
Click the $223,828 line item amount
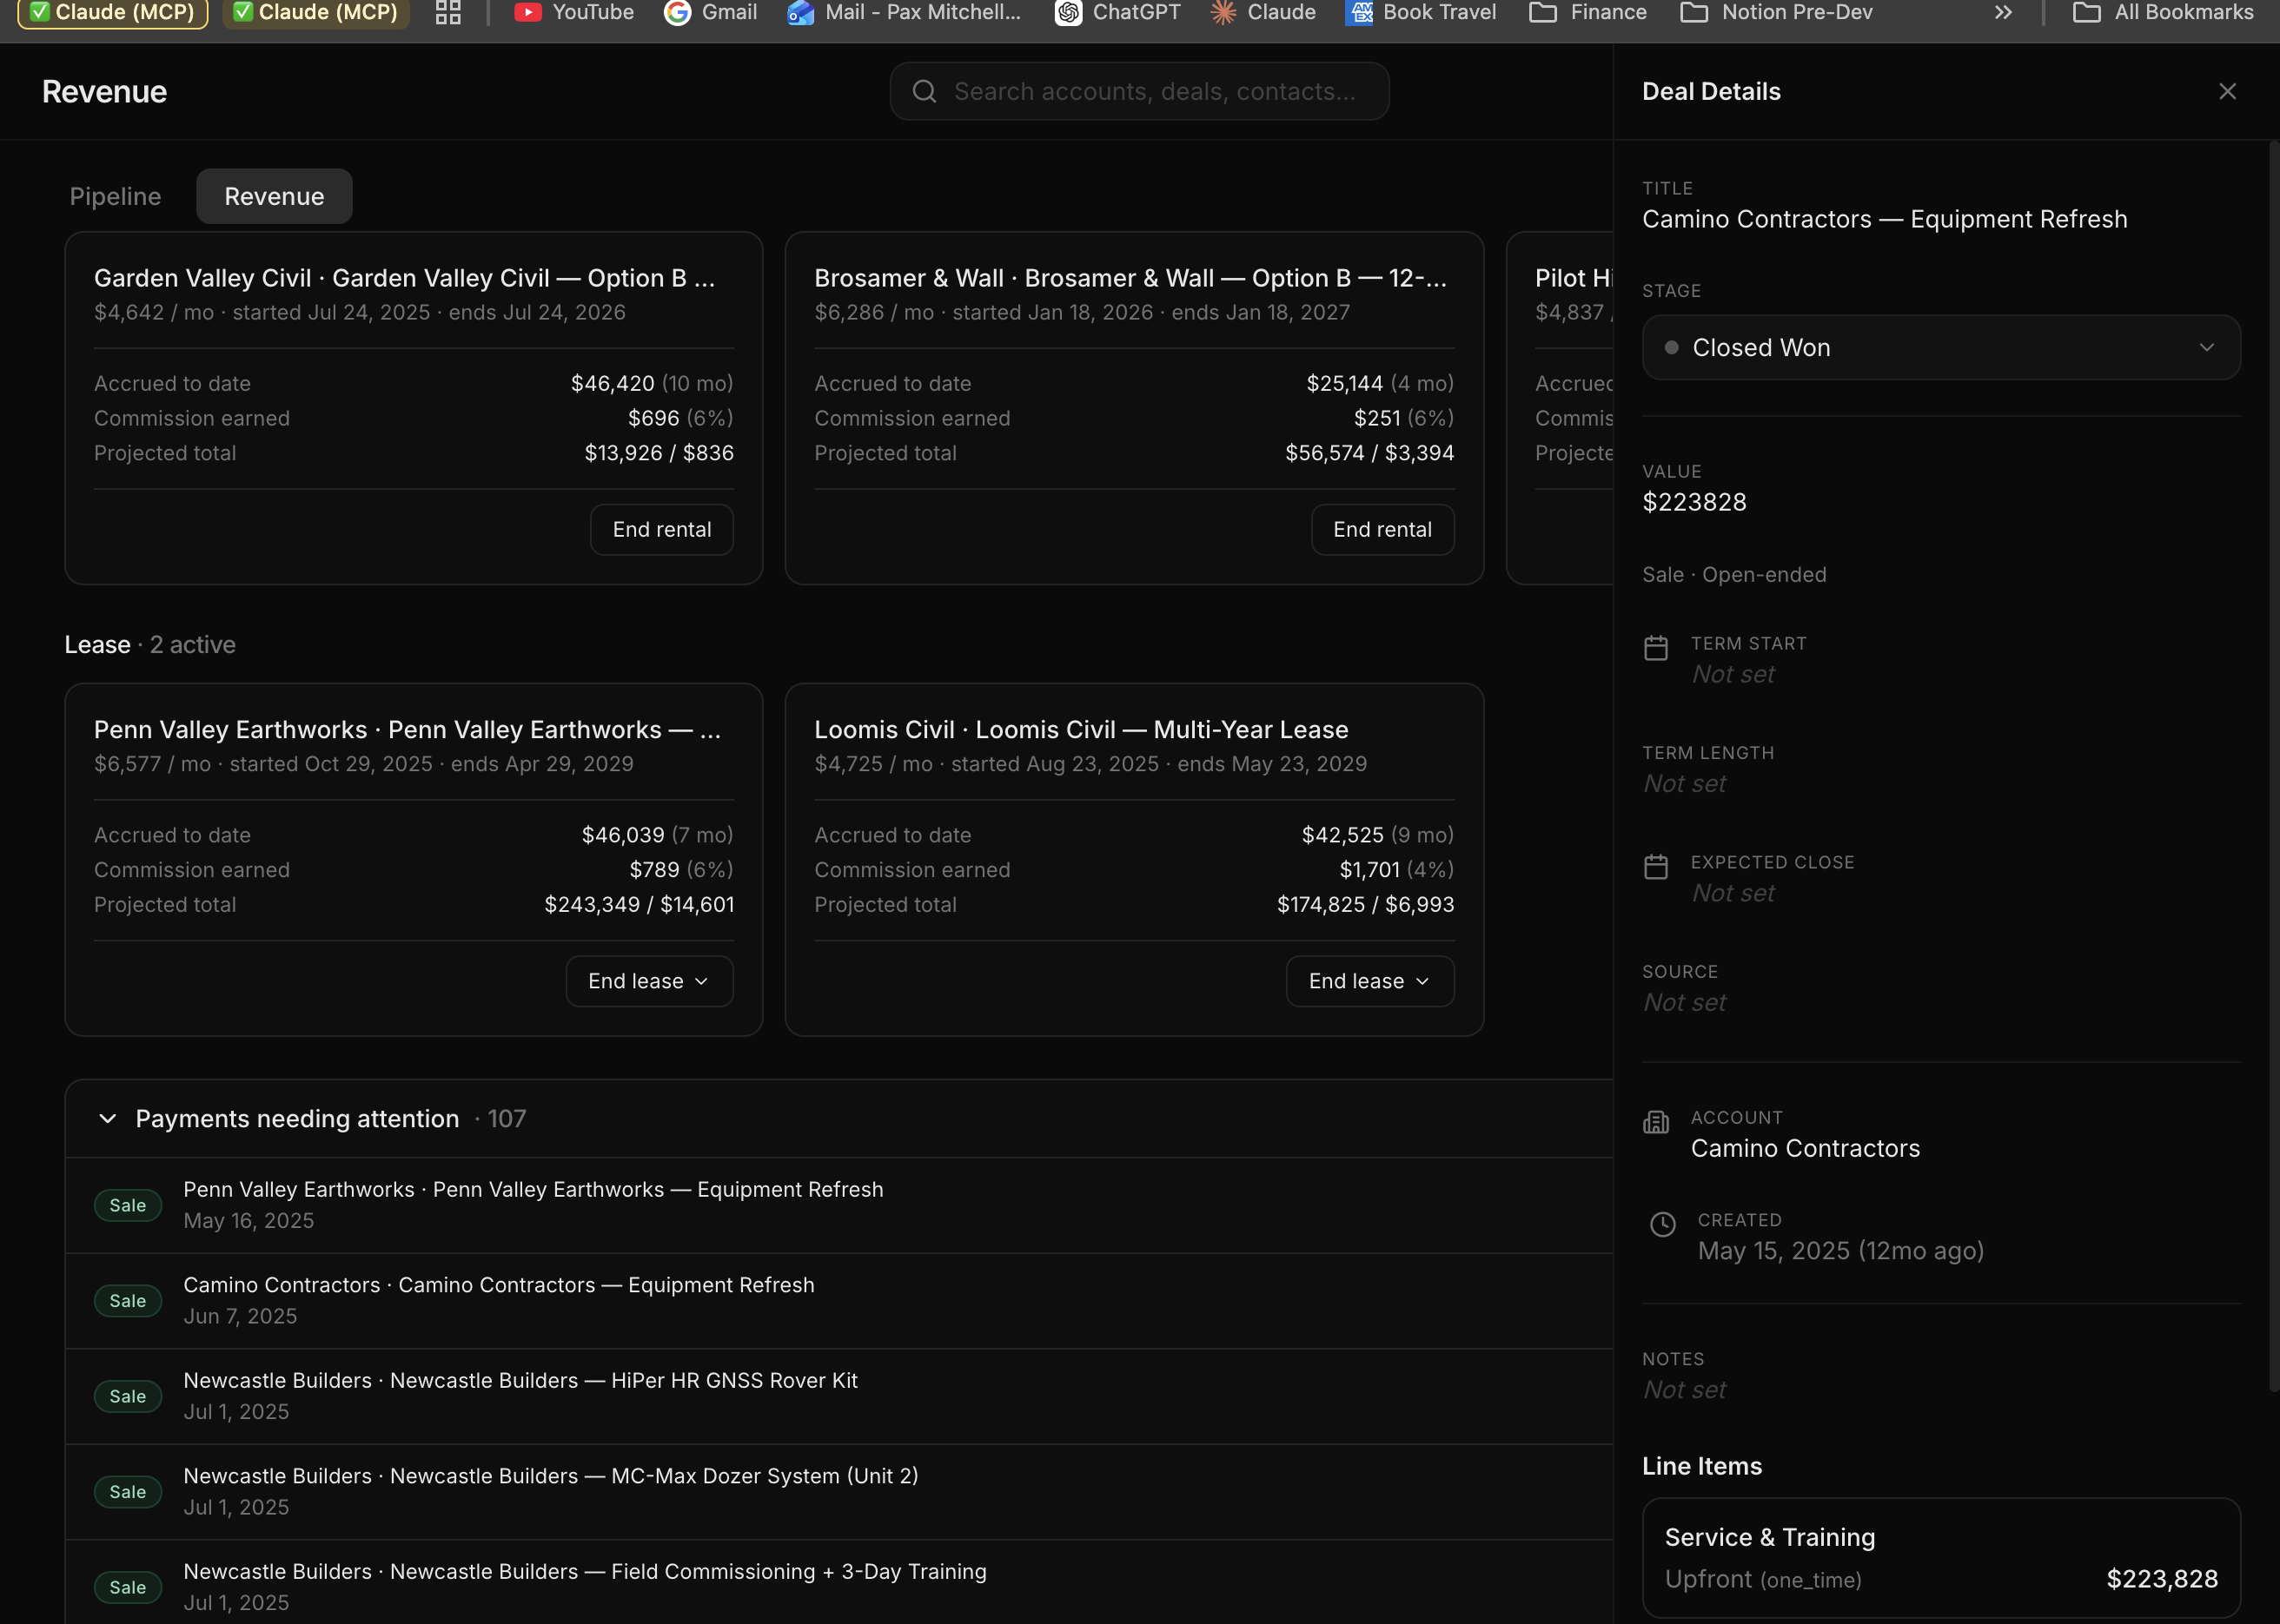(2162, 1579)
